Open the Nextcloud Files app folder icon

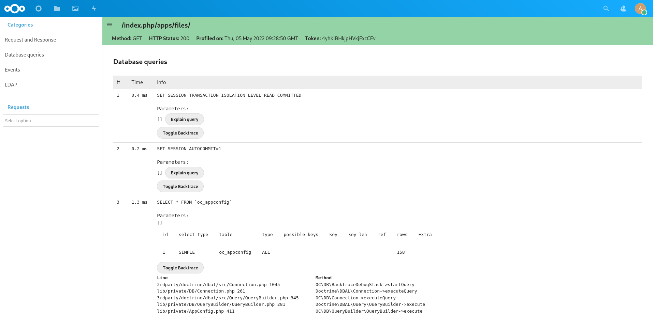tap(57, 9)
